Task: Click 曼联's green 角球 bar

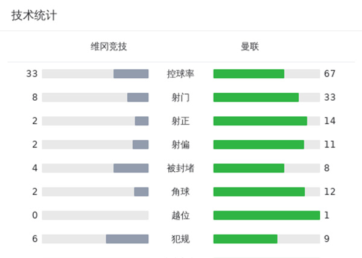Action: pos(259,191)
